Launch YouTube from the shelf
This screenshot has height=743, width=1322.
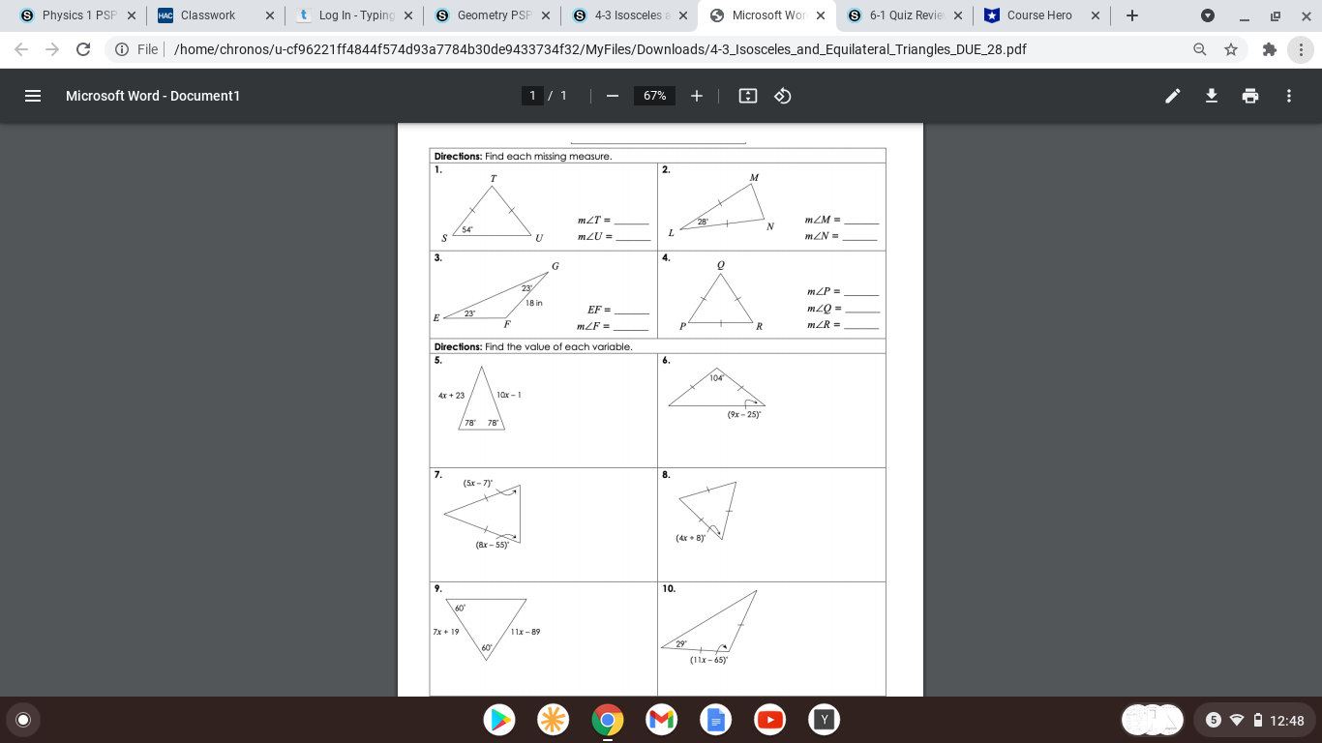click(769, 720)
